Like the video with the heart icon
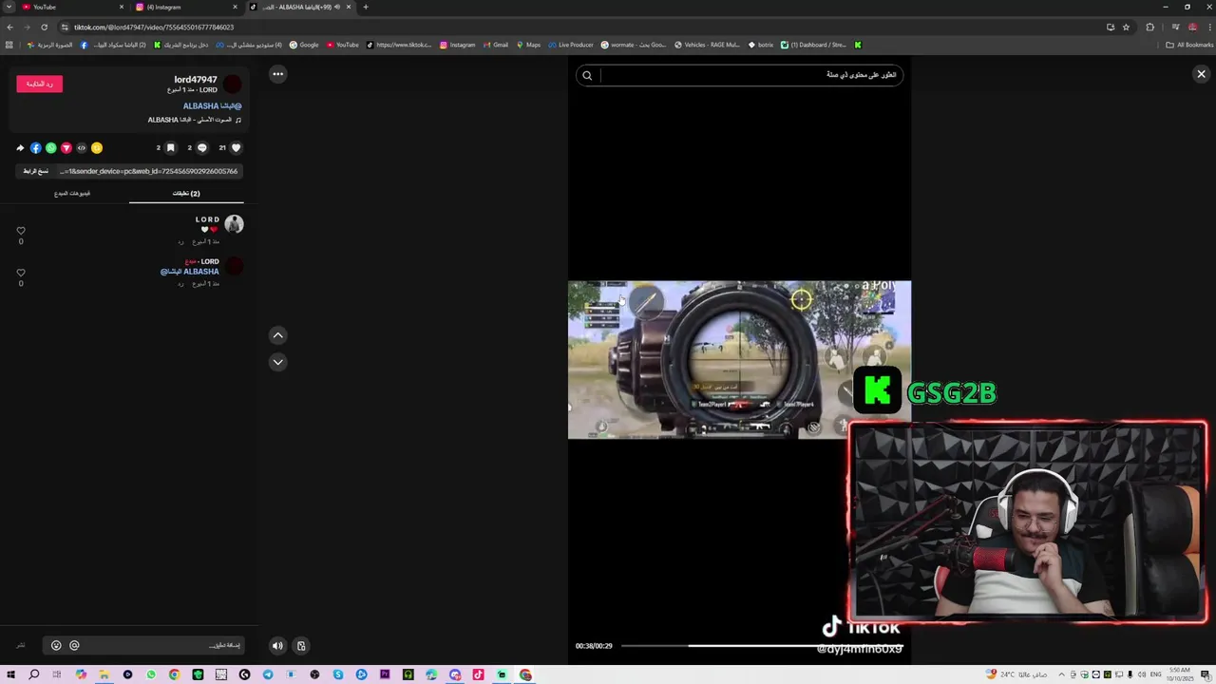The width and height of the screenshot is (1216, 684). [236, 147]
